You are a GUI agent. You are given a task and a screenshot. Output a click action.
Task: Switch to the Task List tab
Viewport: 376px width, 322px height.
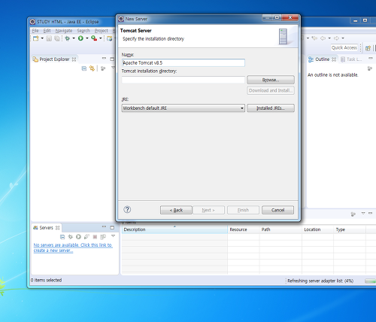[351, 59]
